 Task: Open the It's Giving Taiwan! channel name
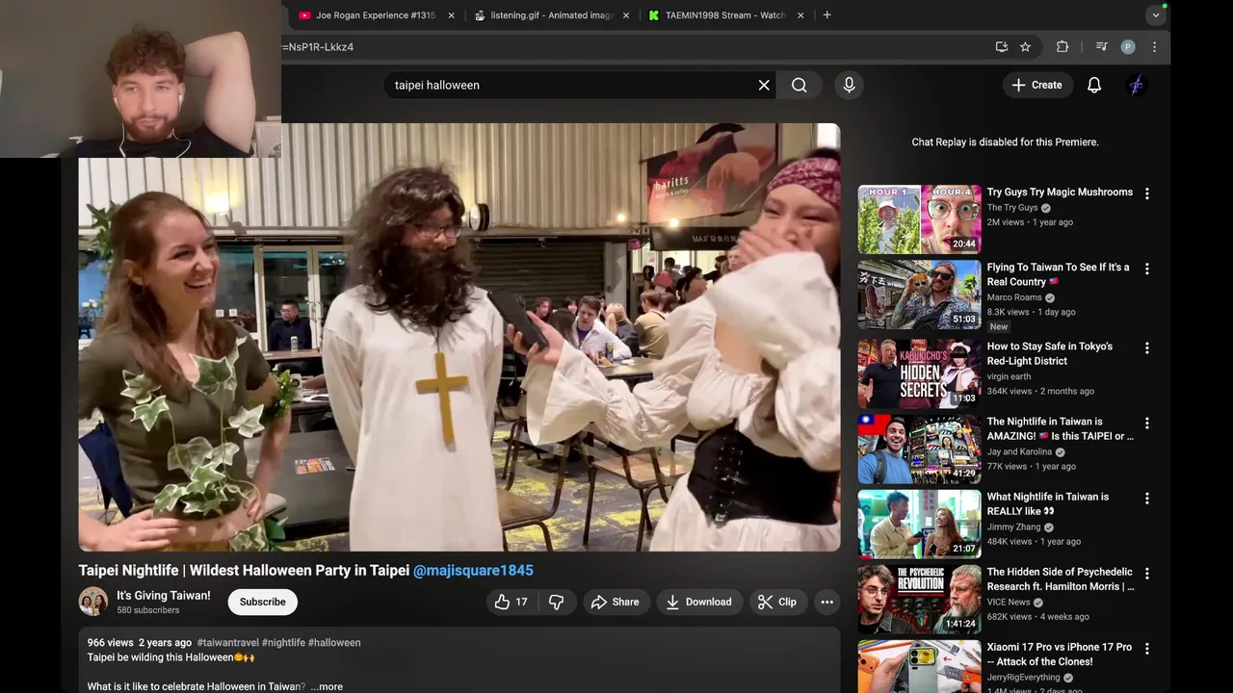coord(163,595)
